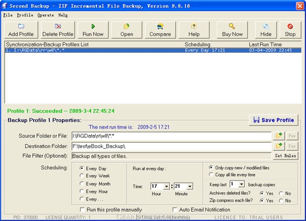Close the Second Backup window

pyautogui.click(x=300, y=6)
